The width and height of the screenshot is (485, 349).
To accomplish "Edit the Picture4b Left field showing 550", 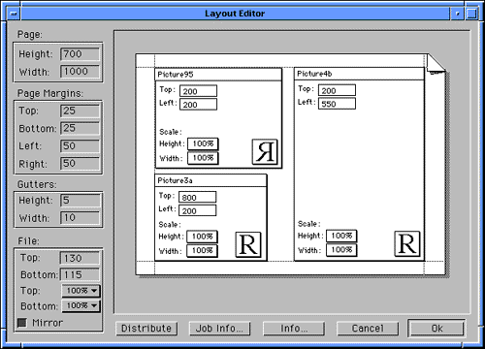I will [337, 104].
